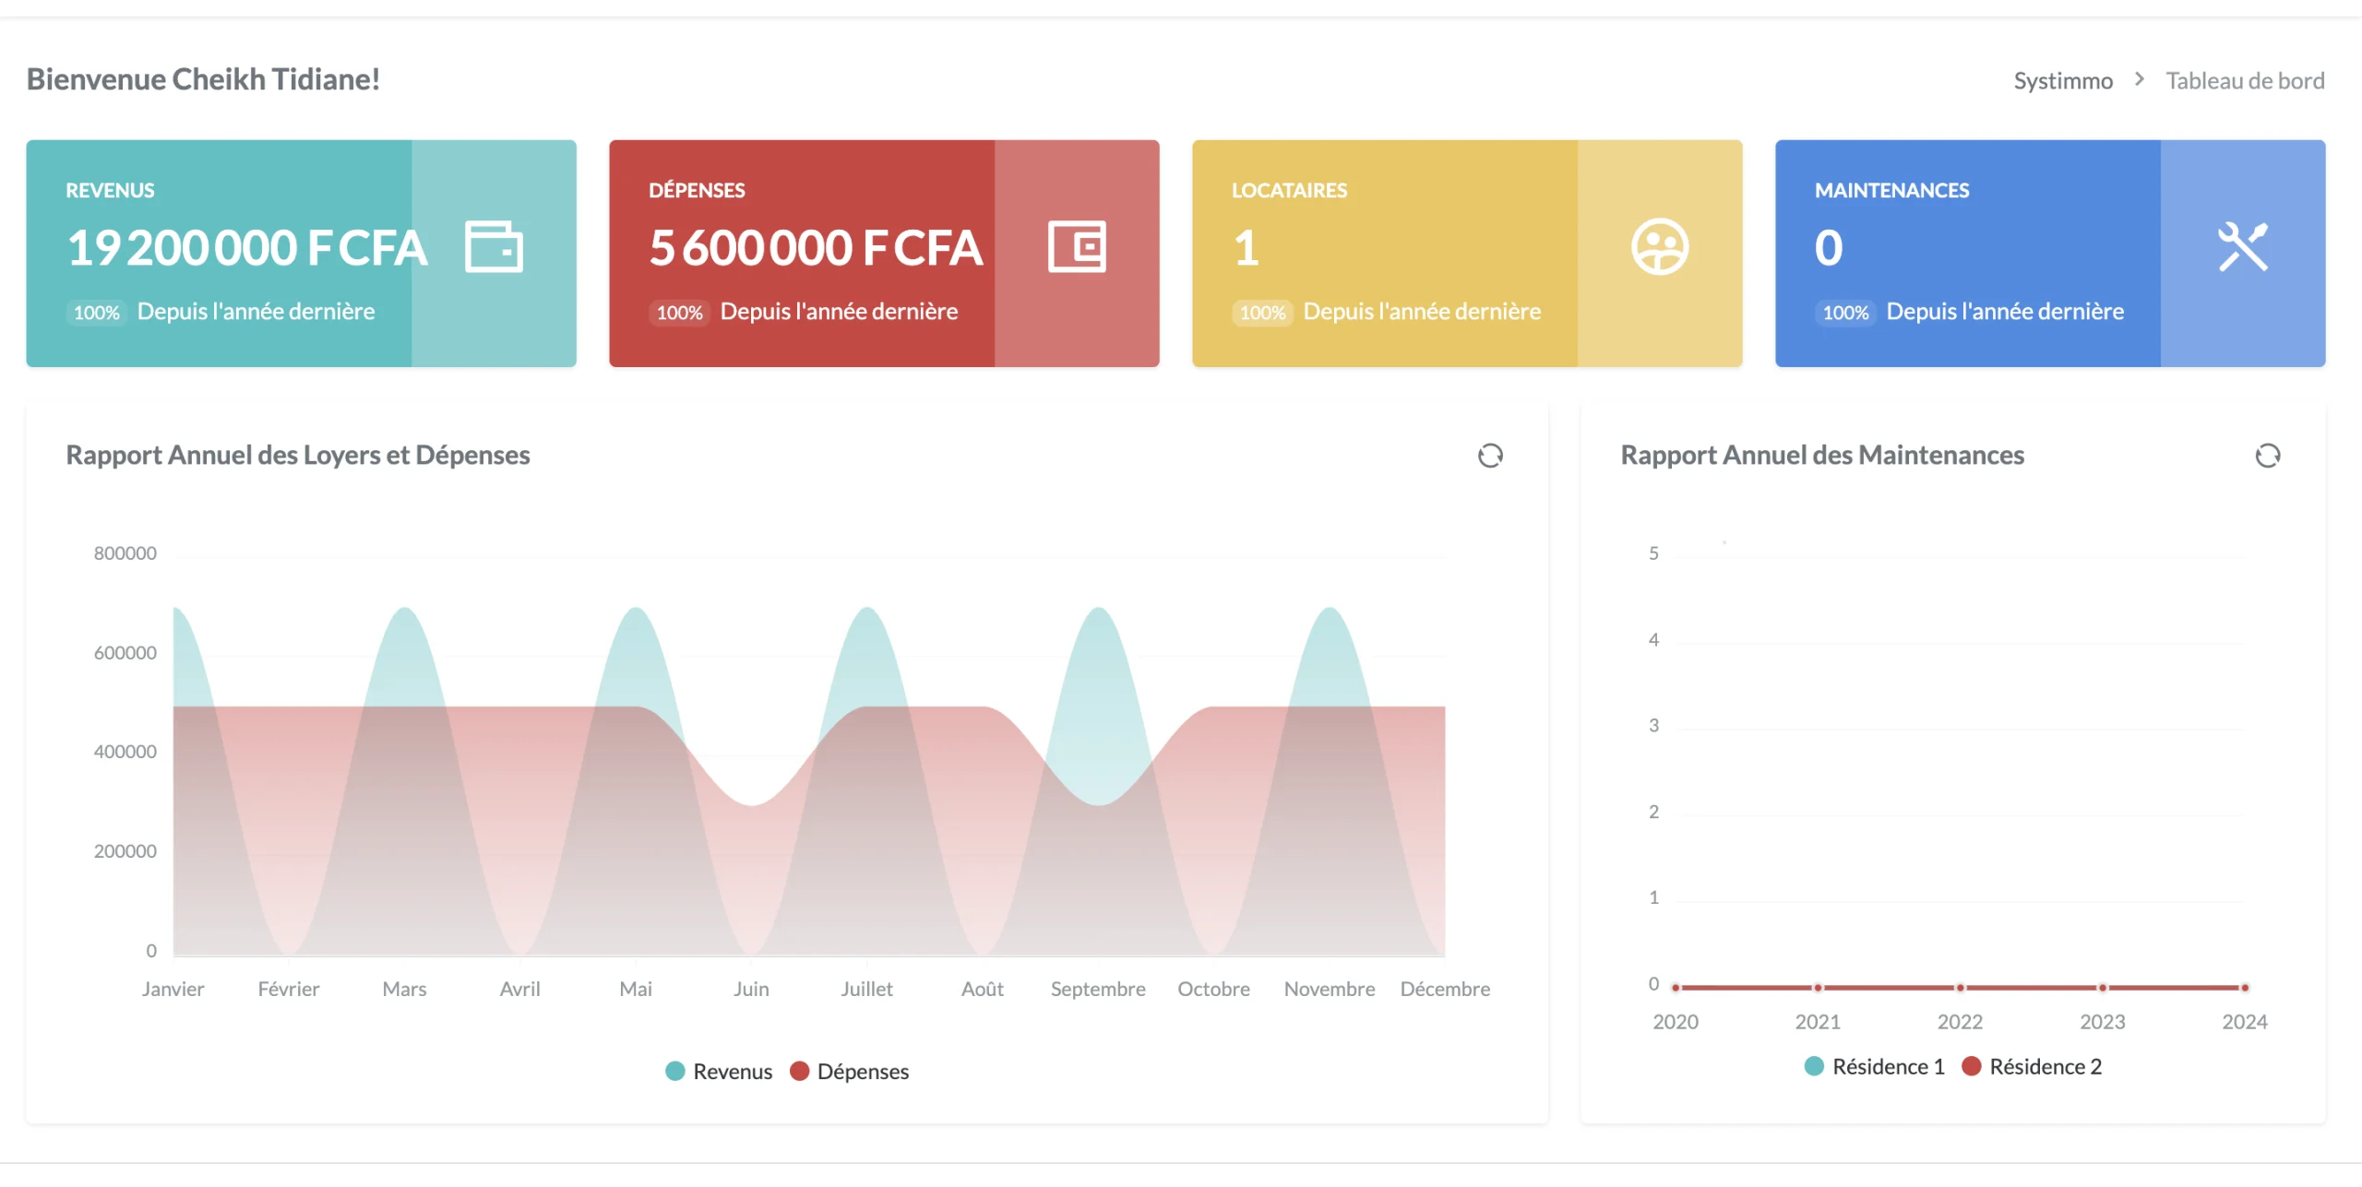Click the breadcrumb chevron after Systimmo
This screenshot has height=1187, width=2362.
[2140, 79]
